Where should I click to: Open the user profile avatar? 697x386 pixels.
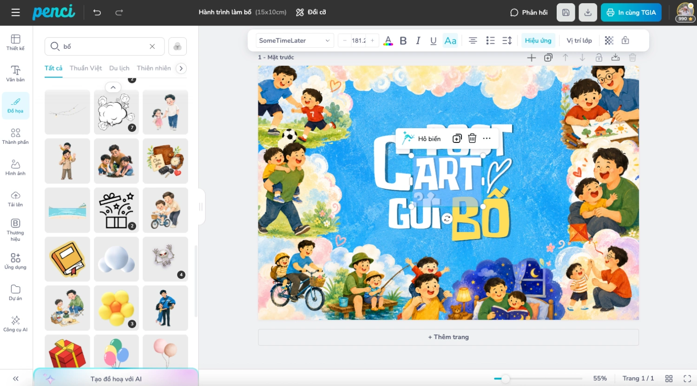click(685, 12)
